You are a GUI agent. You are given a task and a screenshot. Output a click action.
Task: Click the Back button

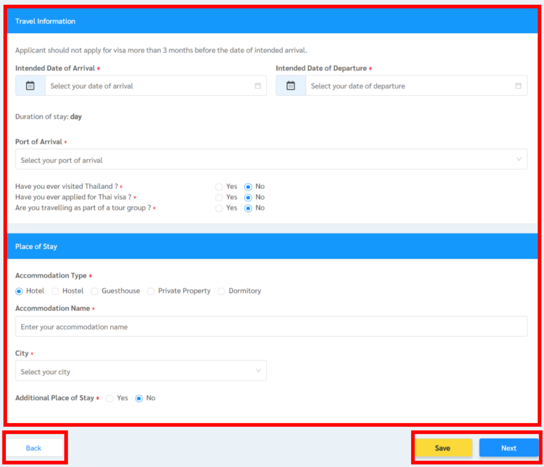pyautogui.click(x=34, y=448)
